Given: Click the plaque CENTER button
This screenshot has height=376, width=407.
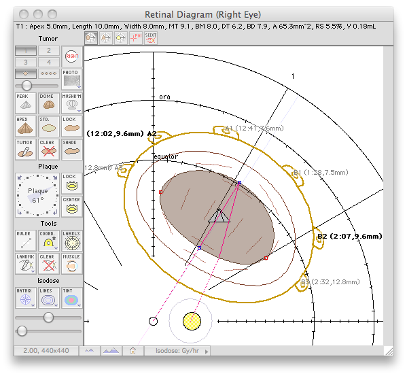Looking at the screenshot, I should pos(72,207).
